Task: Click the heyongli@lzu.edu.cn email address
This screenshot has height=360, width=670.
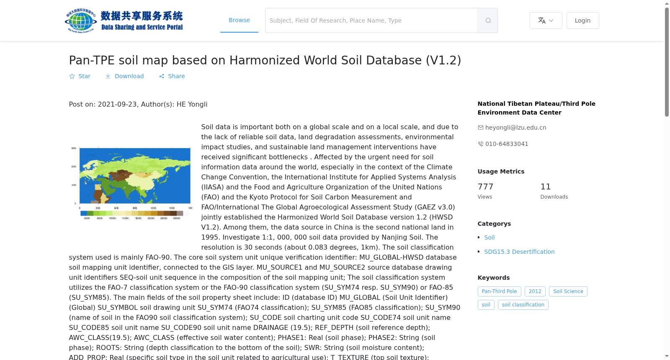Action: [515, 128]
